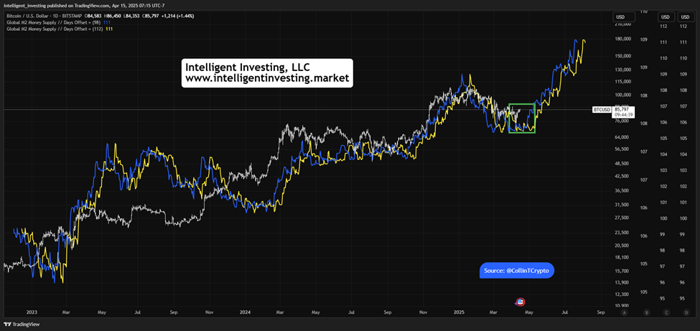Click the scale B button
Image resolution: width=700 pixels, height=331 pixels.
coord(648,313)
